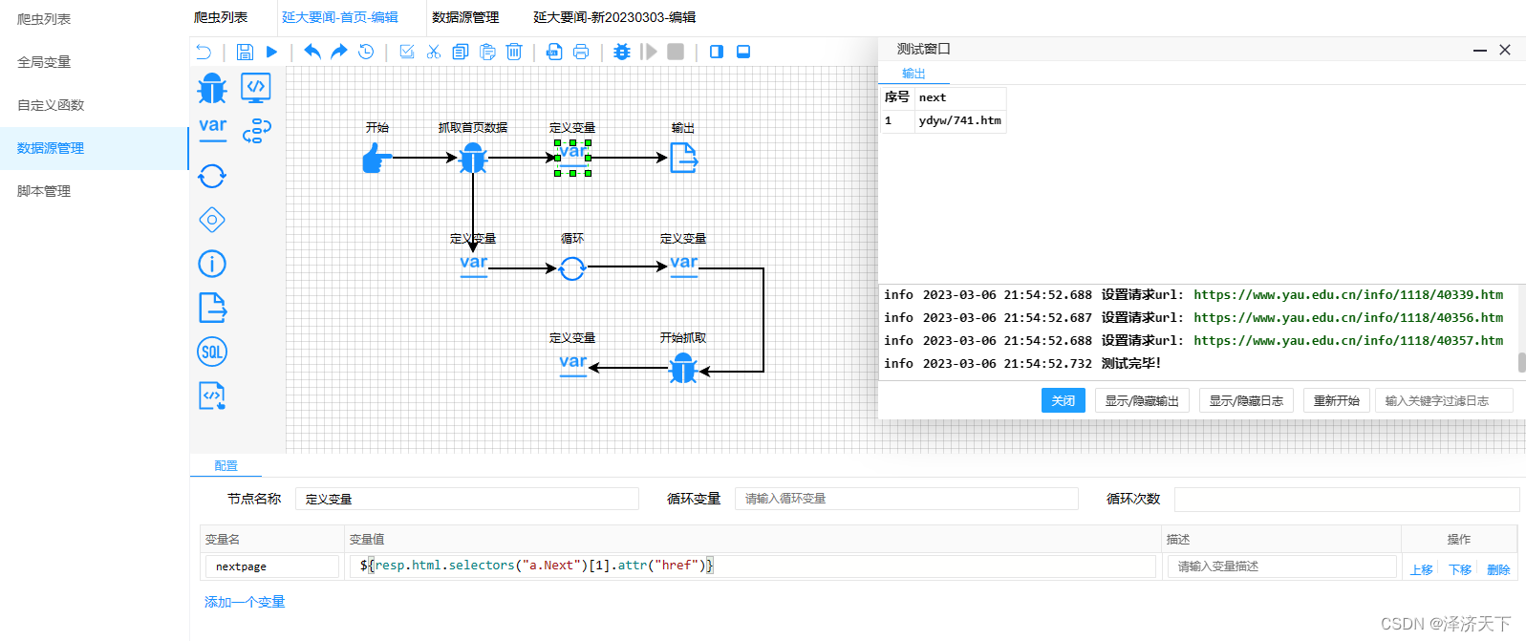Select the function link node in palette

256,131
